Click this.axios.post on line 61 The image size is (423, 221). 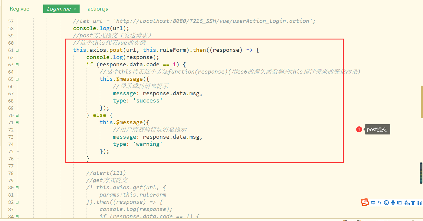pos(98,50)
